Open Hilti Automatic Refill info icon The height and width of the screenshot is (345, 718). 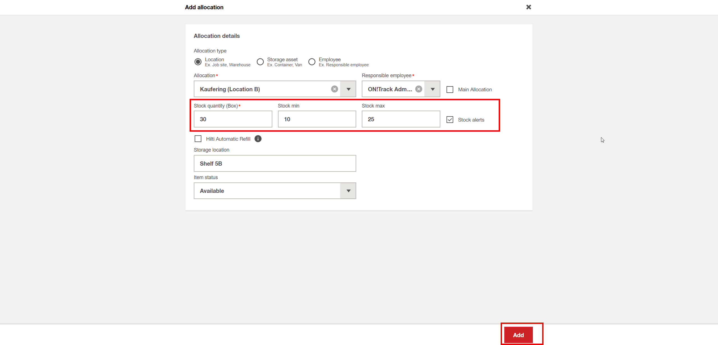pyautogui.click(x=258, y=139)
